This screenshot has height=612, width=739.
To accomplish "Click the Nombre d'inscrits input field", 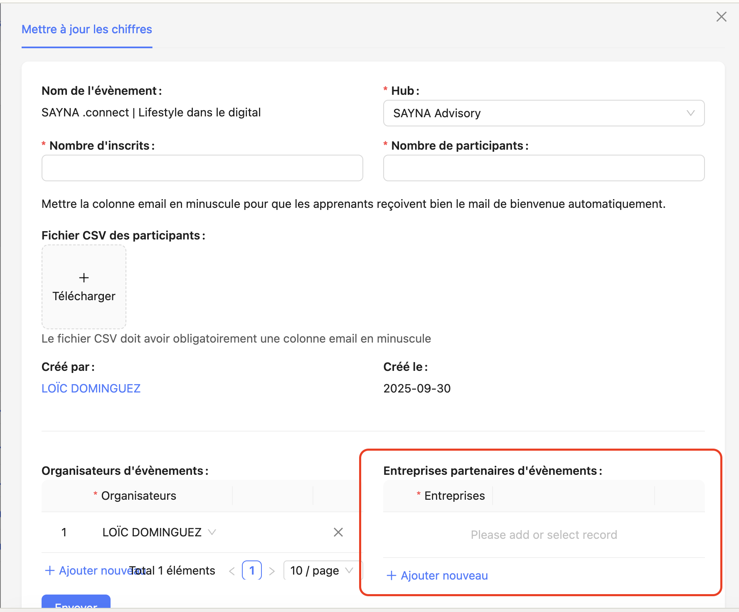I will coord(202,168).
